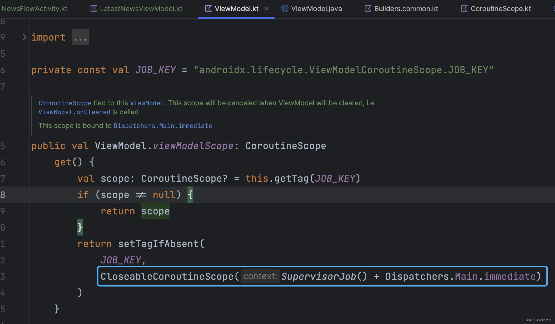Open the LatestNewsViewModel.kt tab
The height and width of the screenshot is (324, 555).
click(x=141, y=9)
